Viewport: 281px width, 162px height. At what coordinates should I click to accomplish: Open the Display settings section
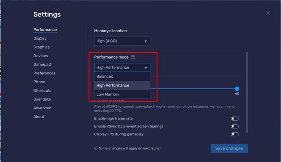point(40,39)
